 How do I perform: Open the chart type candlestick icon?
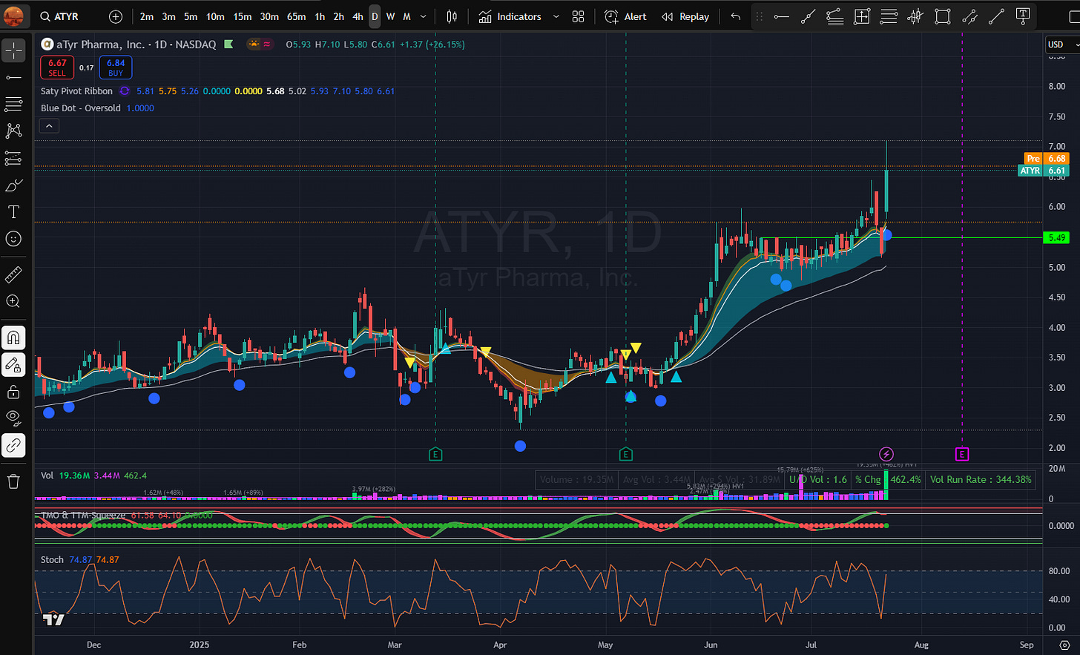click(452, 16)
